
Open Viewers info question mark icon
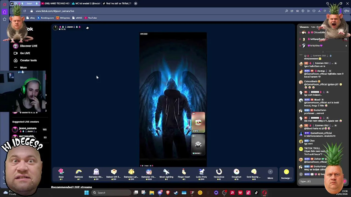pyautogui.click(x=318, y=27)
